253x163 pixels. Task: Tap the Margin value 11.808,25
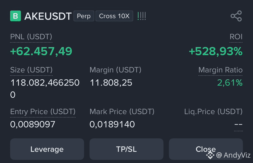pyautogui.click(x=111, y=83)
